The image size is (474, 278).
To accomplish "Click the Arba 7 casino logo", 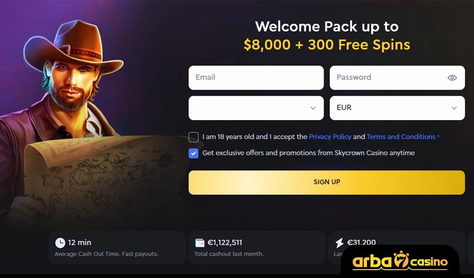I will [400, 261].
